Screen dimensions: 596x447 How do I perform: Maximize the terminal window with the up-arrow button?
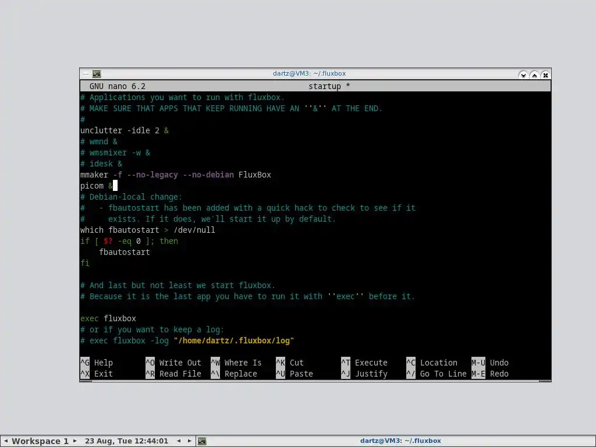(534, 75)
